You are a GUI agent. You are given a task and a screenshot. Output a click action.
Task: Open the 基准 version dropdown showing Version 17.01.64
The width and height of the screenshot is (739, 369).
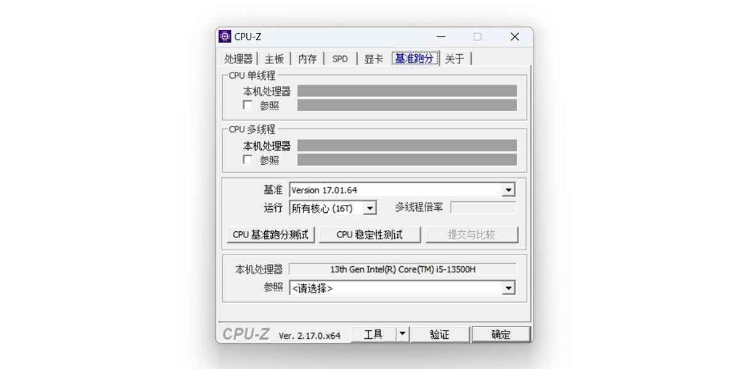(x=507, y=189)
